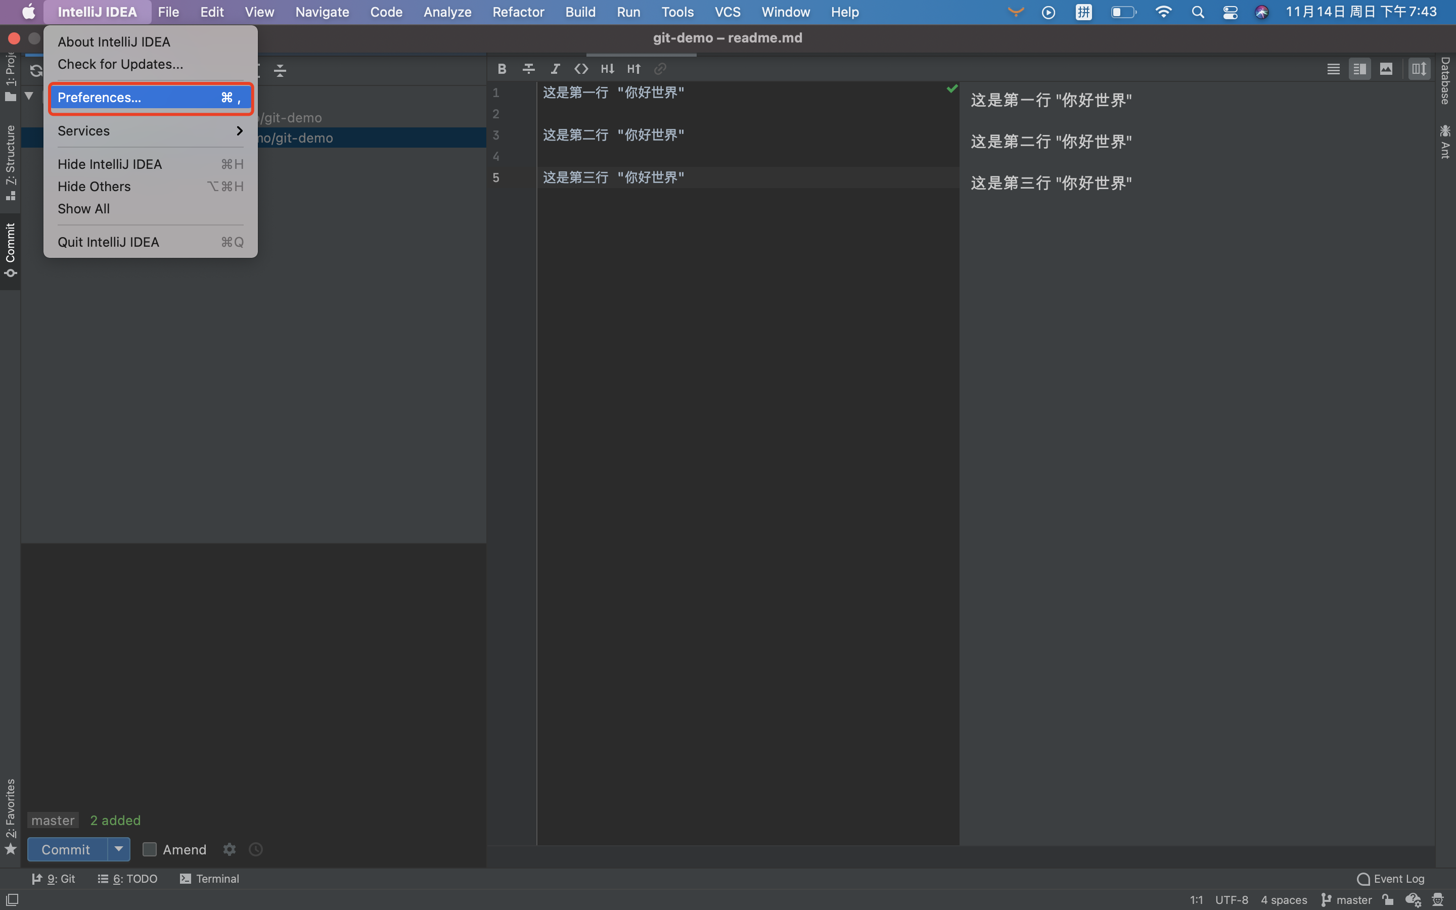This screenshot has width=1456, height=910.
Task: Decrease header level with H-down icon
Action: pos(607,69)
